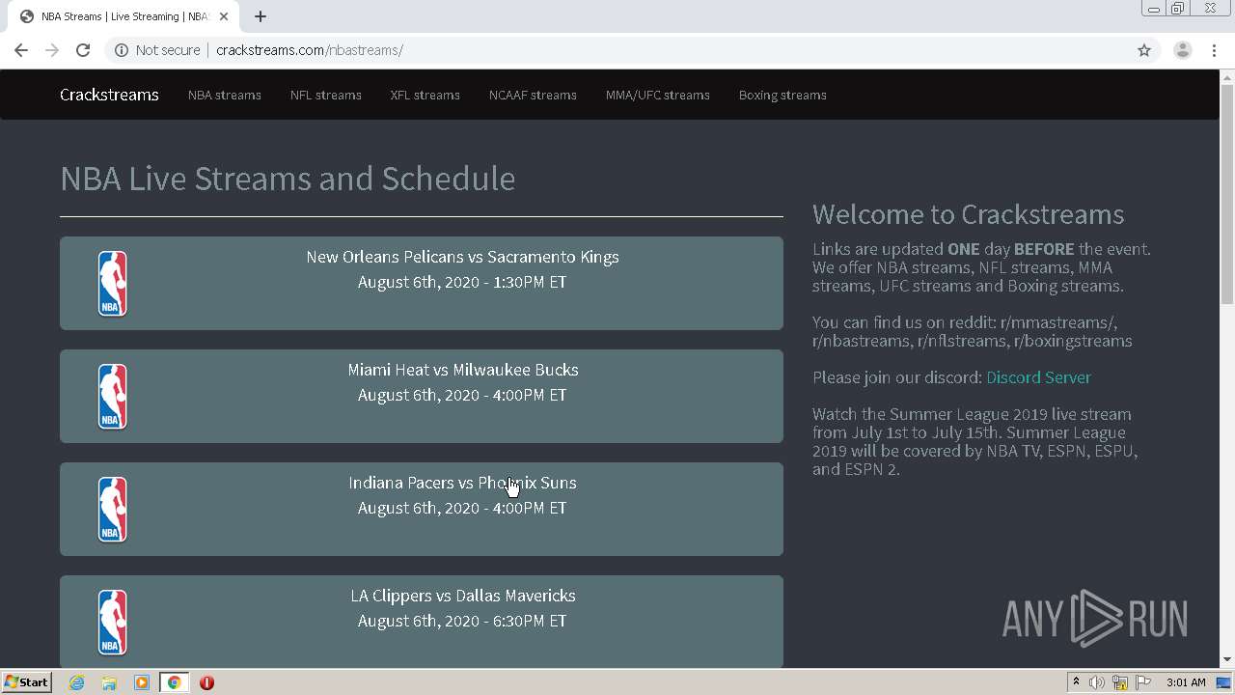Open the red stop-sign taskbar icon

pos(206,682)
